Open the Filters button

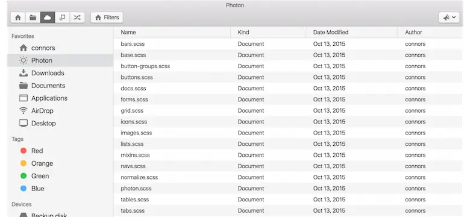click(107, 17)
